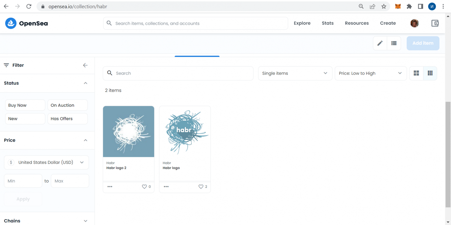Image resolution: width=451 pixels, height=225 pixels.
Task: Reload the page
Action: [x=29, y=6]
